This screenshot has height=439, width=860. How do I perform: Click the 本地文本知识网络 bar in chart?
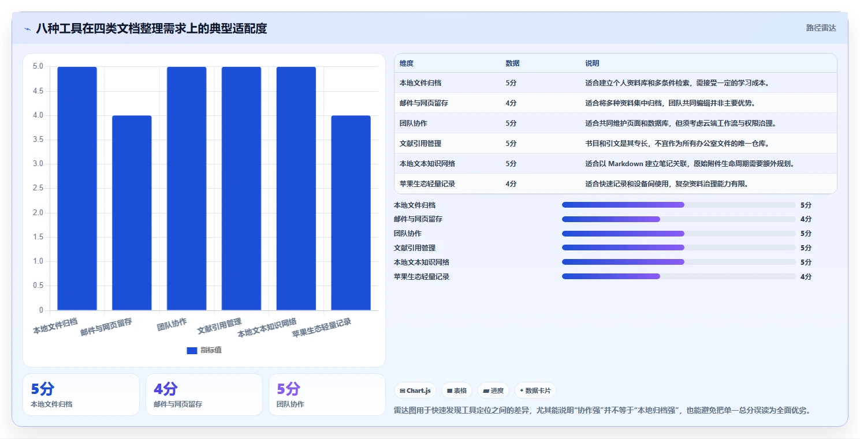296,189
